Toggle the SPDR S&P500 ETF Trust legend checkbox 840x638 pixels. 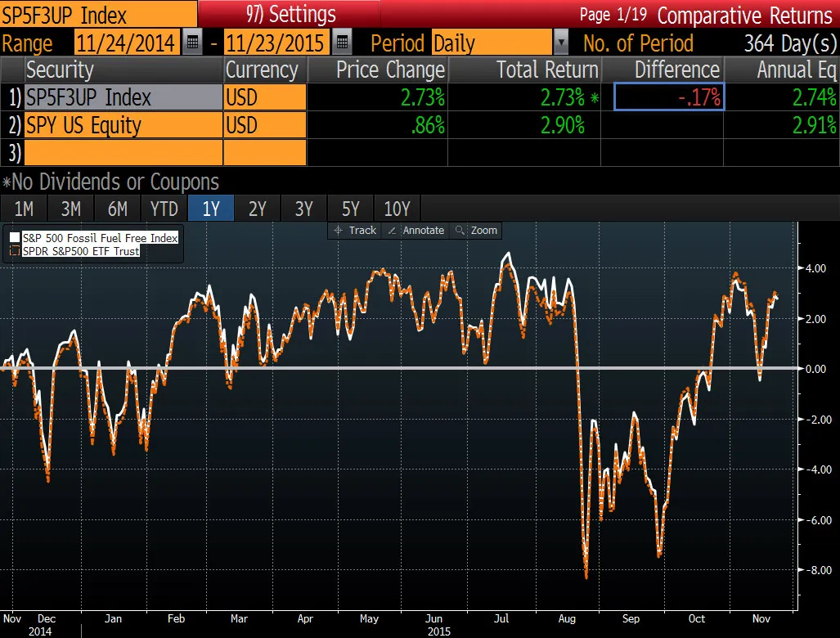[x=14, y=251]
